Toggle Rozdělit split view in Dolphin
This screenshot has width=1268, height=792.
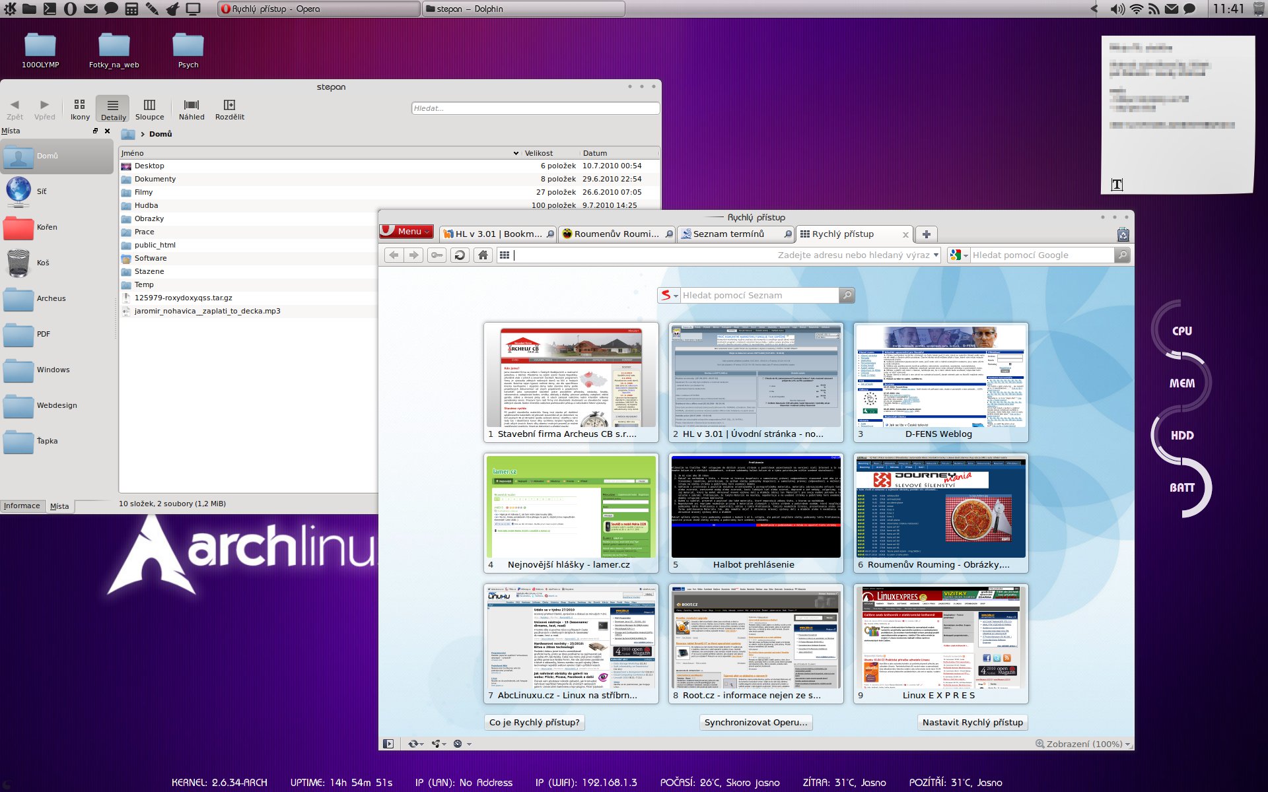click(x=230, y=110)
